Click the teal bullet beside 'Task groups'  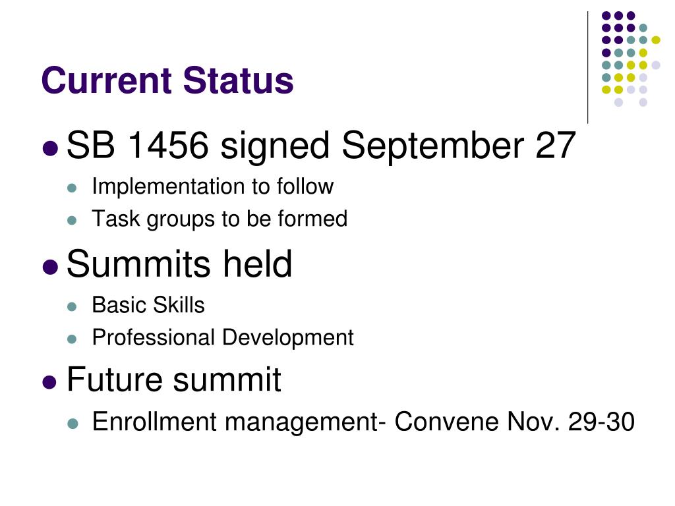click(72, 221)
